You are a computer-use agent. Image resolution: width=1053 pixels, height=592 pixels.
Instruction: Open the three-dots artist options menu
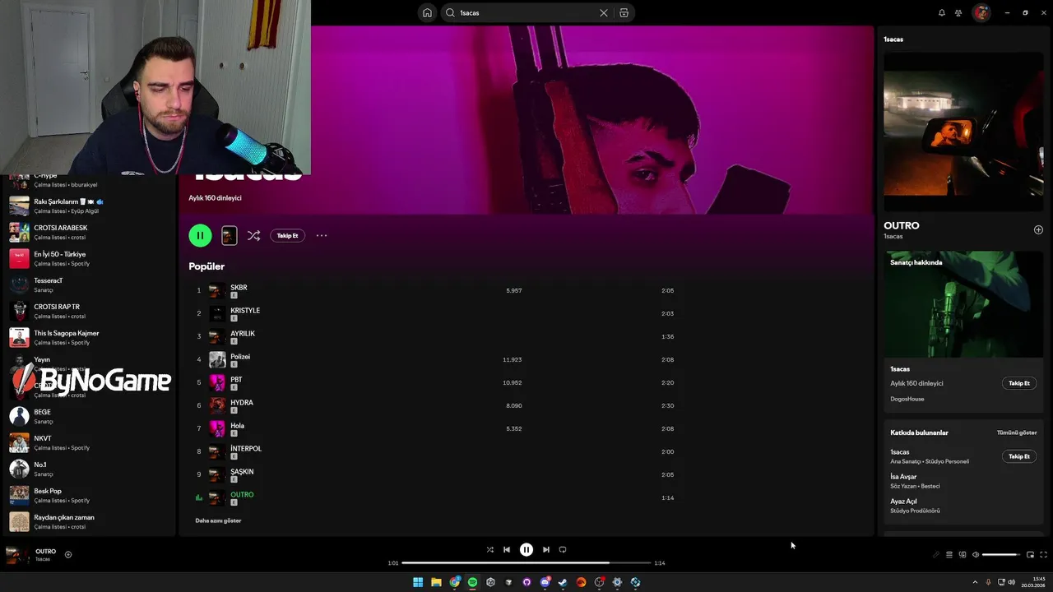(x=322, y=235)
